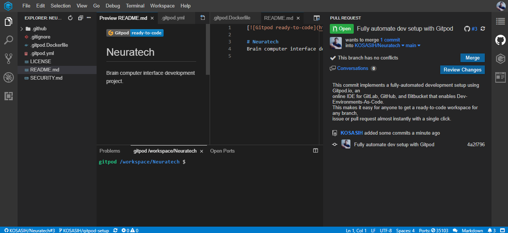Screen dimensions: 508x233
Task: Select .gitignore in explorer
Action: (57, 37)
